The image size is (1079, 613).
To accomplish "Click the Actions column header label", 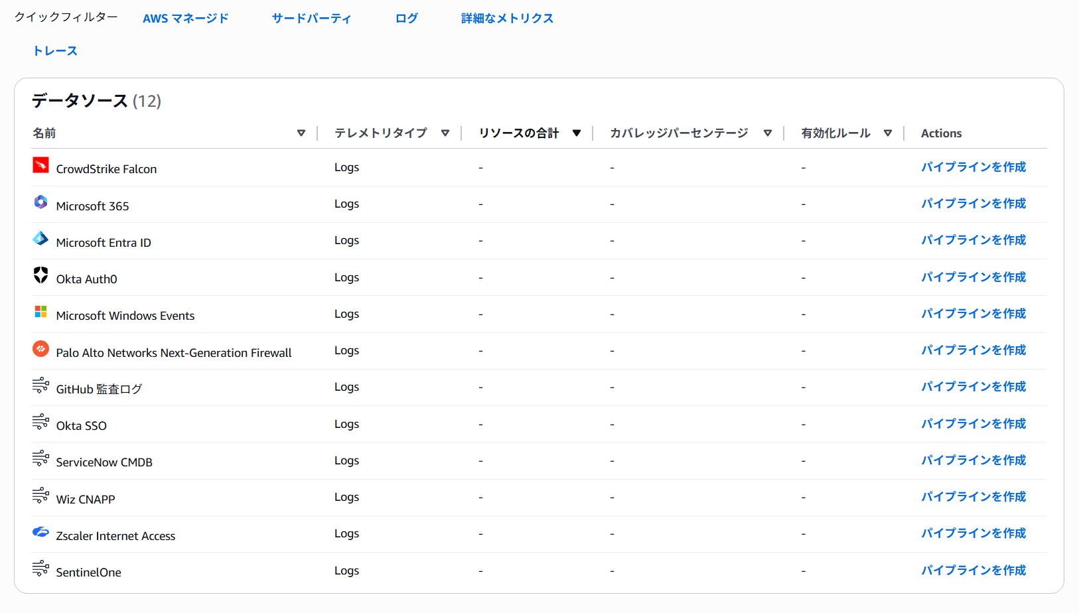I will coord(942,133).
